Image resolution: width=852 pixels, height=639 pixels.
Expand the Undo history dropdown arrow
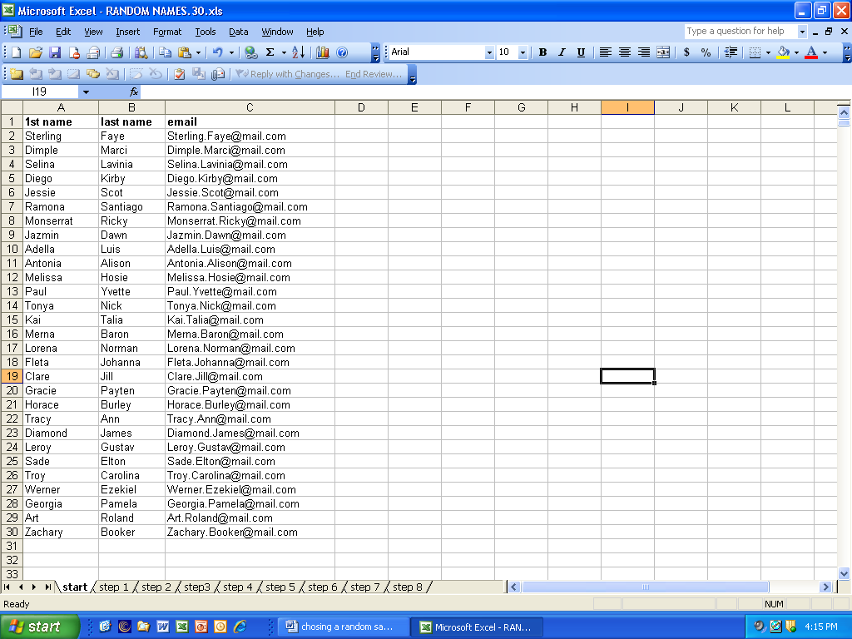tap(231, 52)
